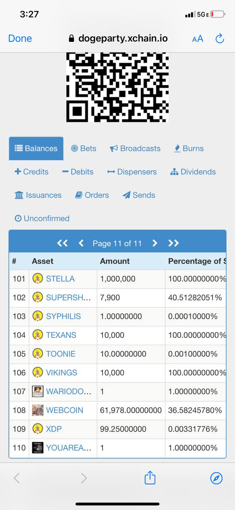Tap the WARIODO... asset thumbnail

click(38, 391)
